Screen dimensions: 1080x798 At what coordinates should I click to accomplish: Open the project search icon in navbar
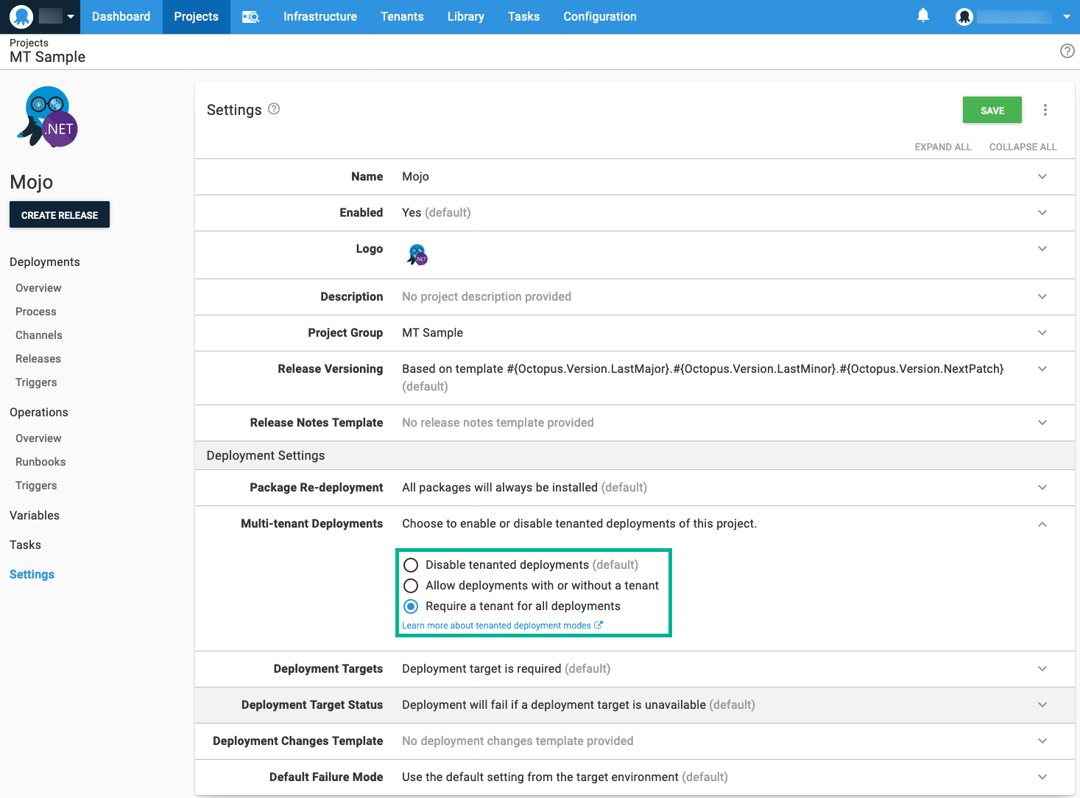click(251, 17)
